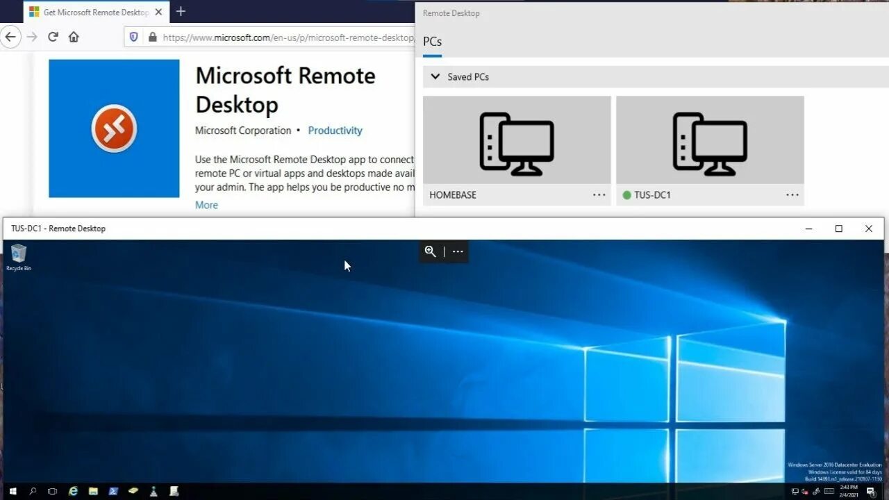This screenshot has width=889, height=500.
Task: Open the Action Center notifications icon
Action: 870,492
